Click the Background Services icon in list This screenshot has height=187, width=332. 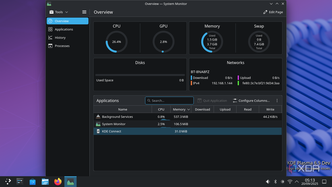(x=98, y=116)
